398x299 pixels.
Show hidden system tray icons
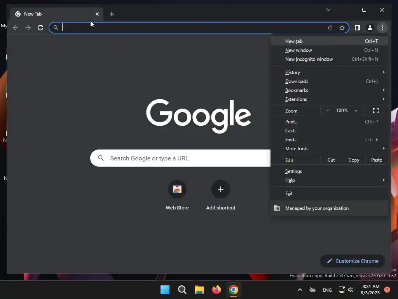pyautogui.click(x=300, y=290)
